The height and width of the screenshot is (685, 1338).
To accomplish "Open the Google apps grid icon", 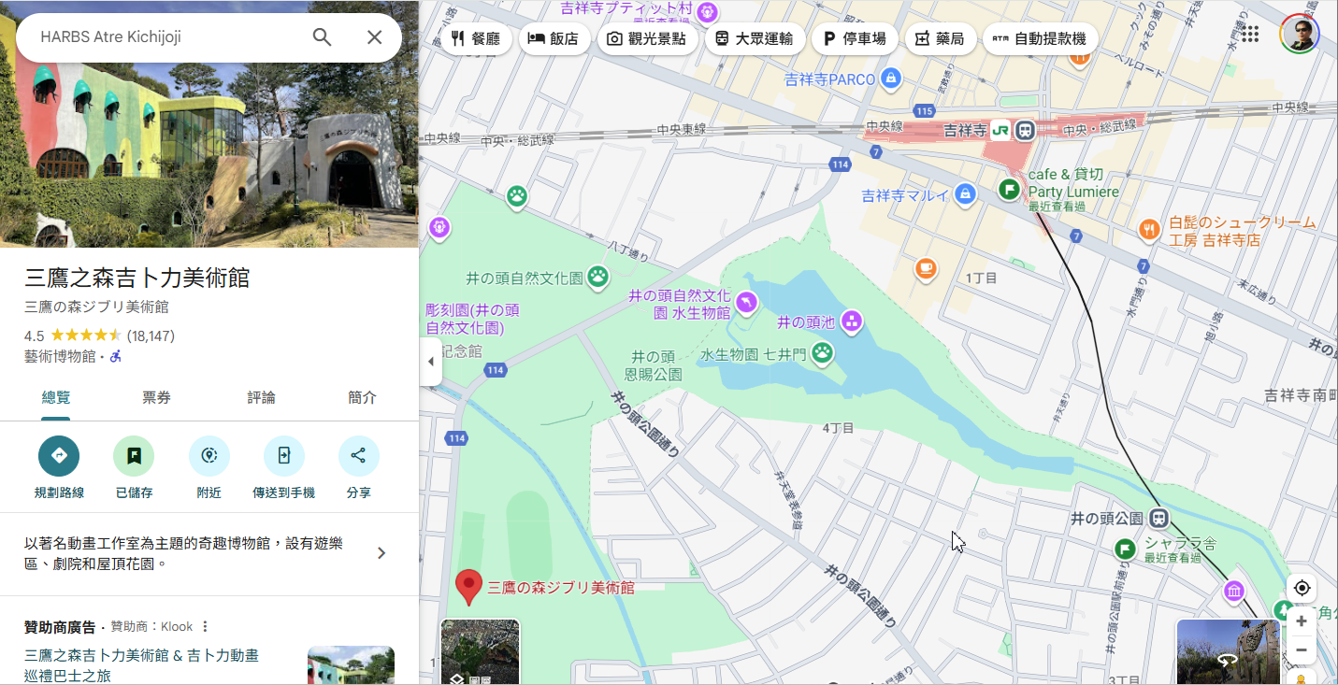I will coord(1250,35).
